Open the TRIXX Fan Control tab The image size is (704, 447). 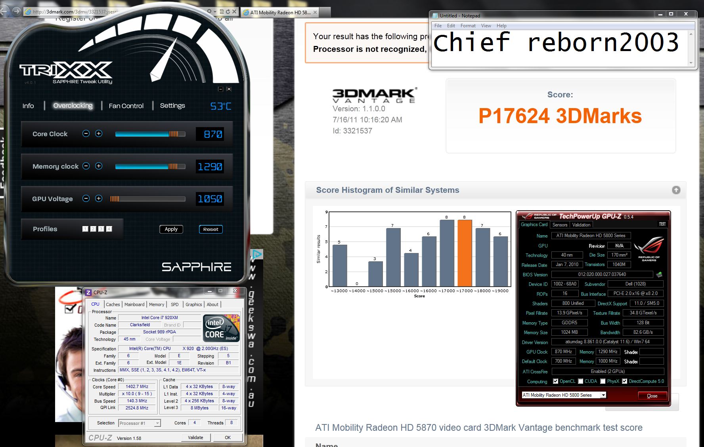click(x=126, y=106)
